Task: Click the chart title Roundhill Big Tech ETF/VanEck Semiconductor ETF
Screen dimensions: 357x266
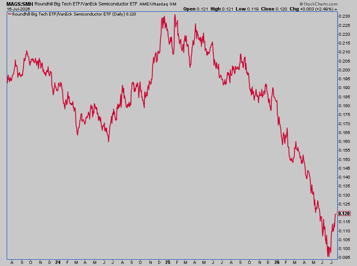Action: [x=86, y=4]
